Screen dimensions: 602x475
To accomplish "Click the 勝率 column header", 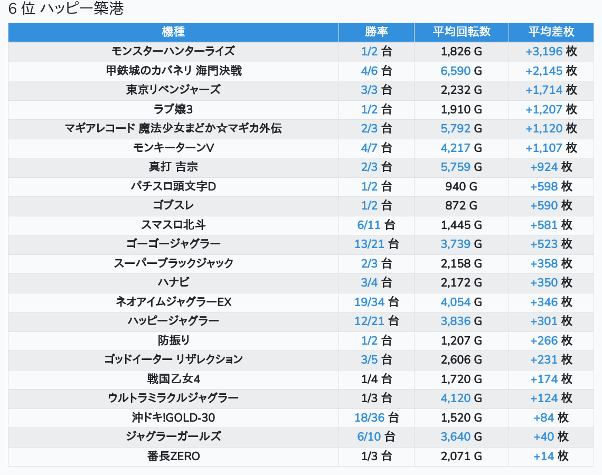I will point(376,32).
